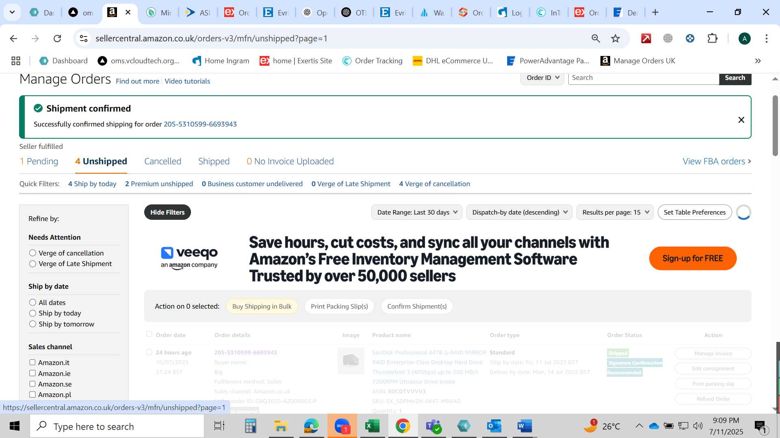
Task: Open Dispatch-by date sort dropdown
Action: (x=520, y=213)
